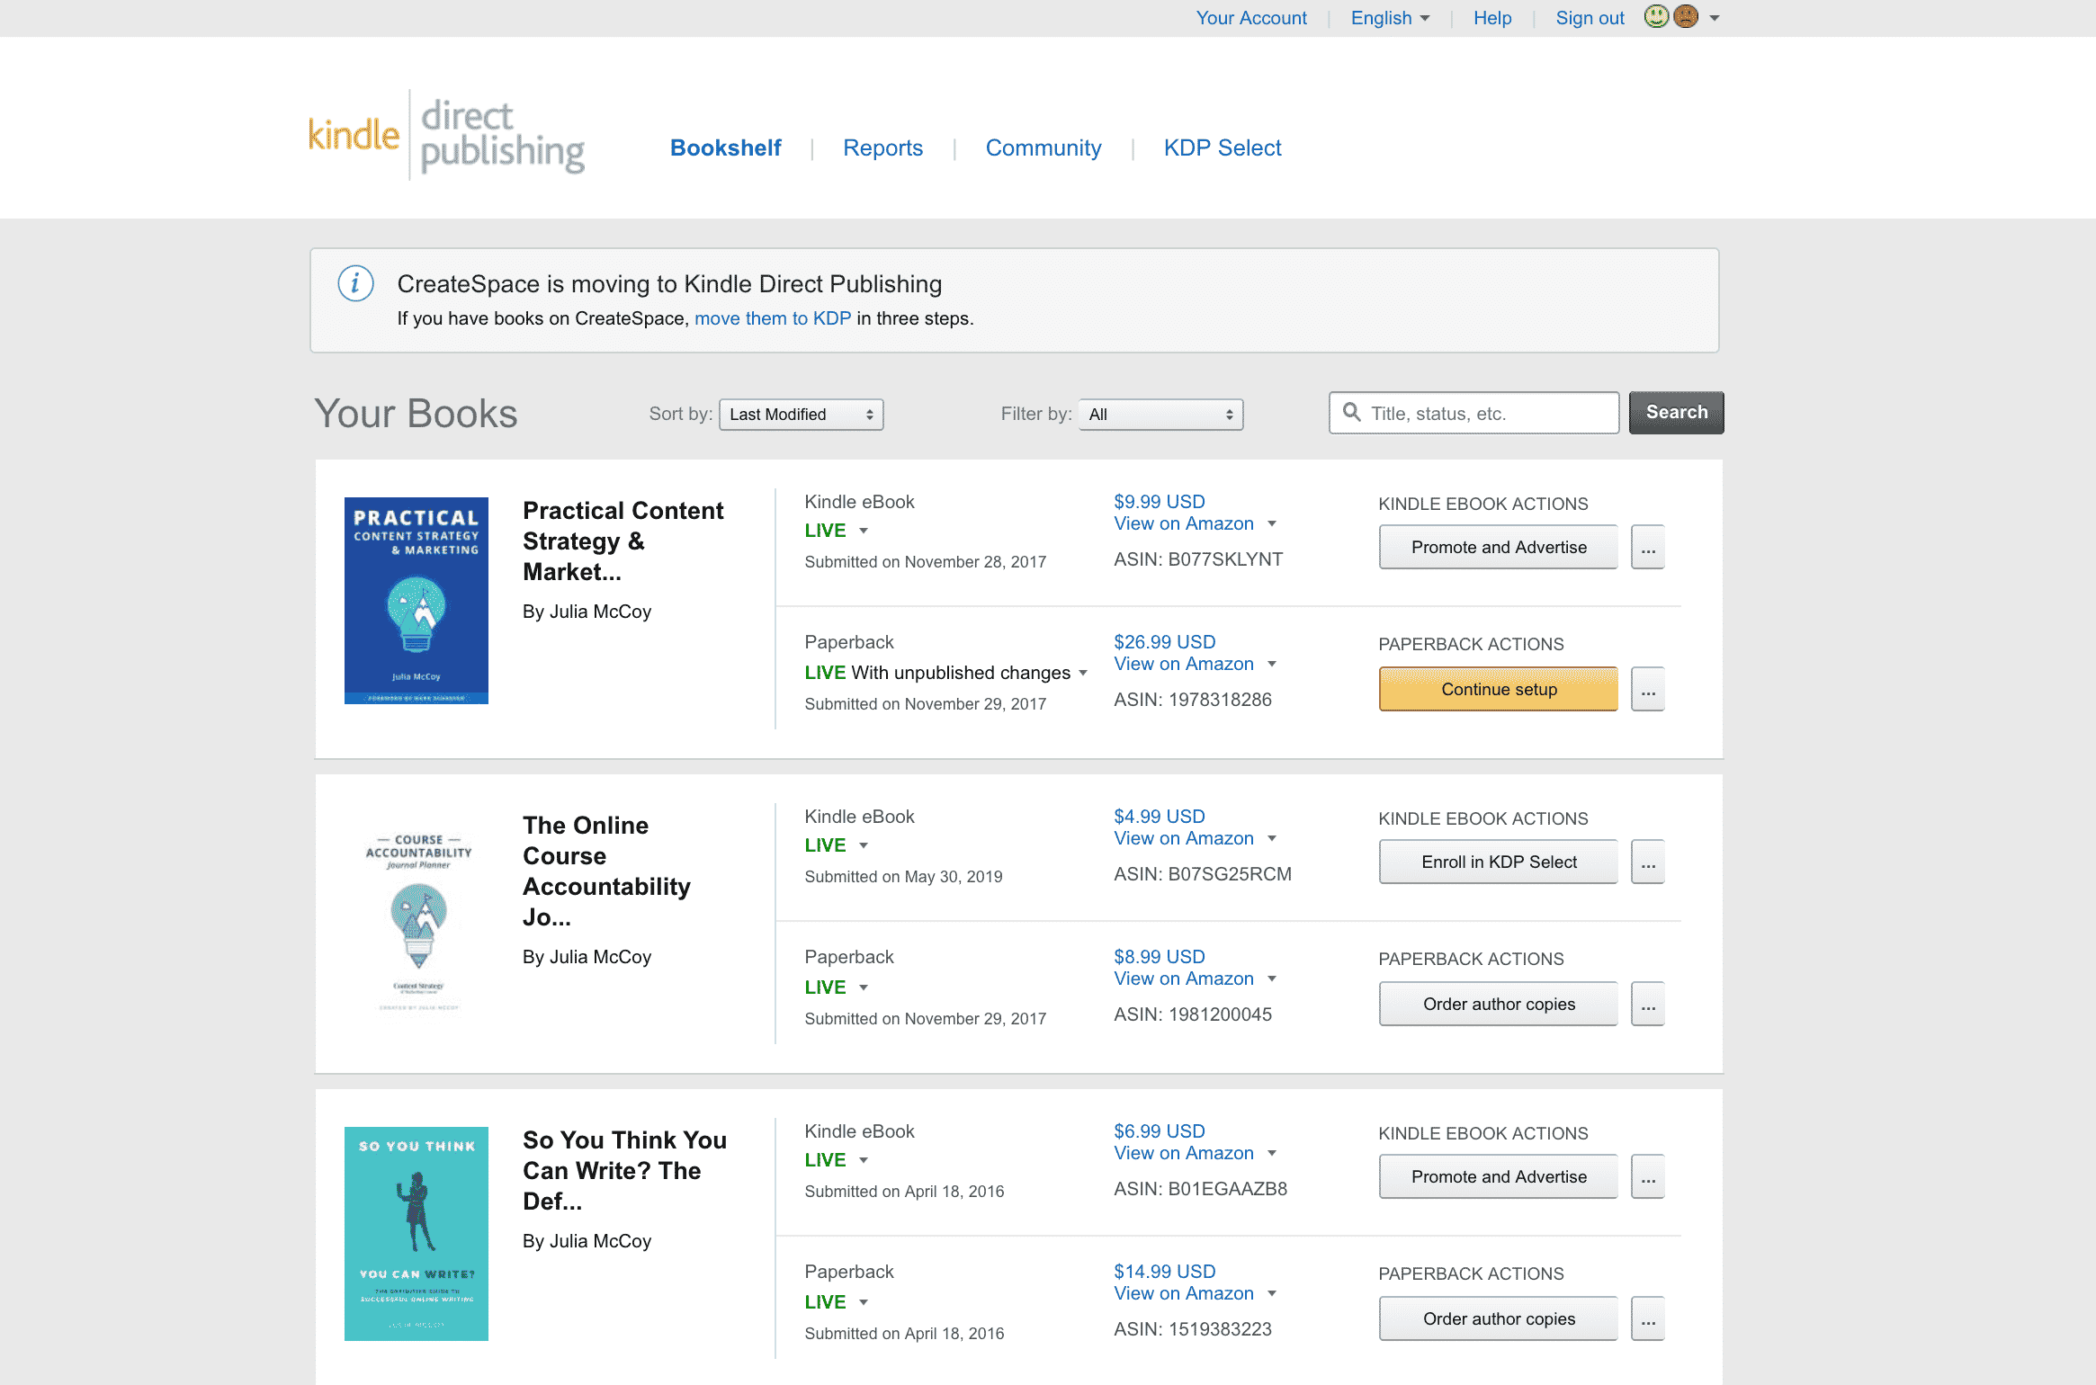2096x1385 pixels.
Task: Open ellipsis menu for Practical Content Kindle eBook
Action: tap(1648, 548)
